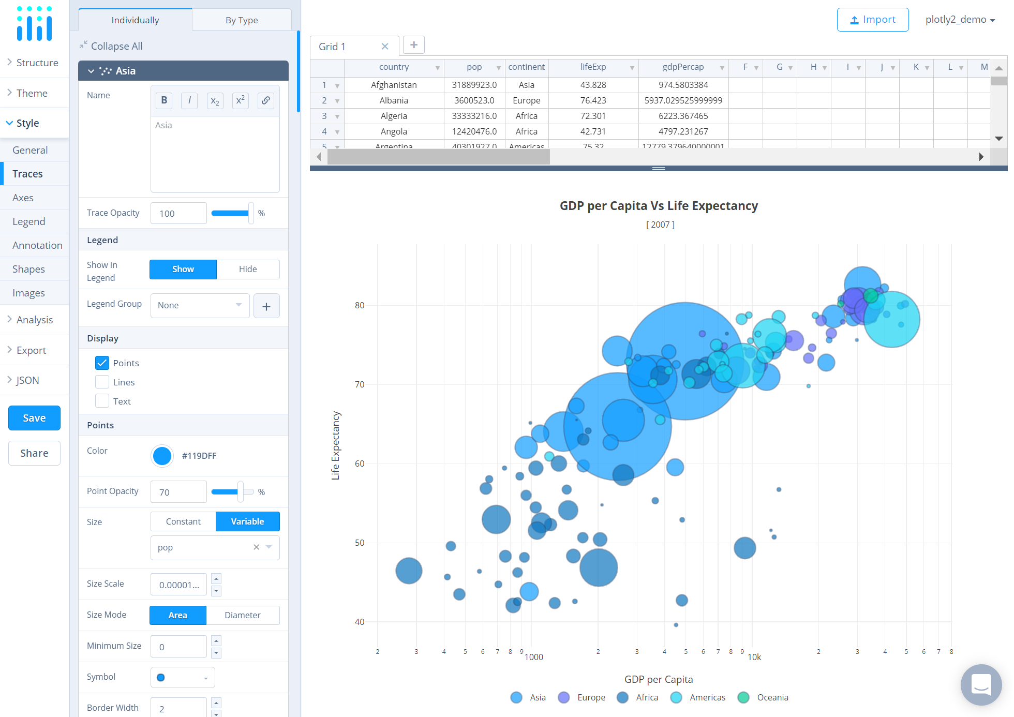Decrease the Size Scale value

[216, 590]
